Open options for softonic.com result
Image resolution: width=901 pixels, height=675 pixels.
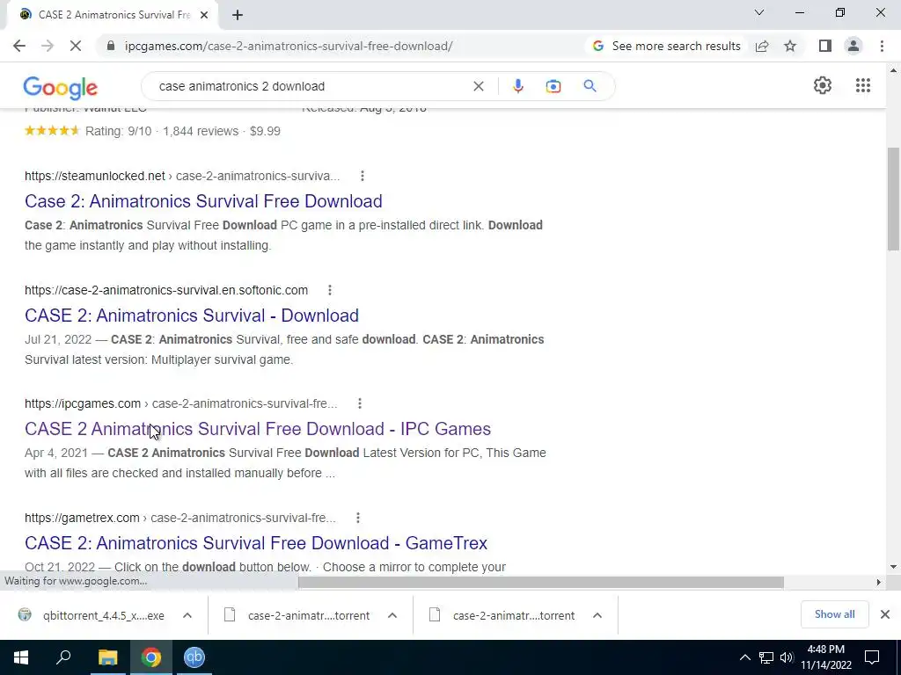(x=329, y=290)
